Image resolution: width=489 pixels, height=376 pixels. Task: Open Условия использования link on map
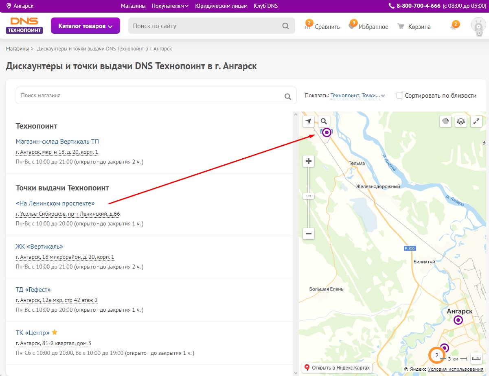456,369
